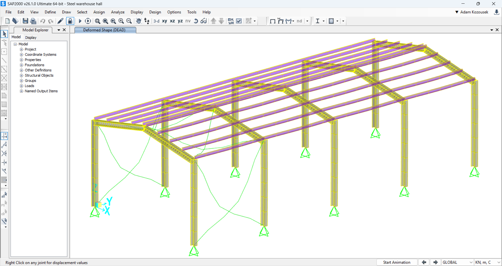Click the Show Deformed Shape icon
Image resolution: width=502 pixels, height=266 pixels.
coord(281,21)
